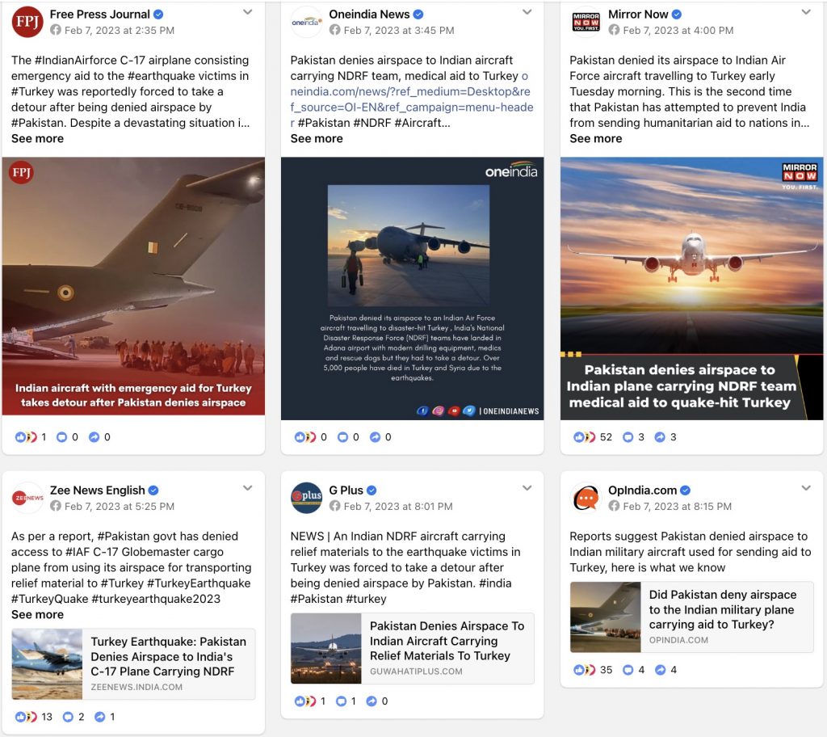Click See more on Zee News English post
The width and height of the screenshot is (827, 737).
(x=37, y=614)
